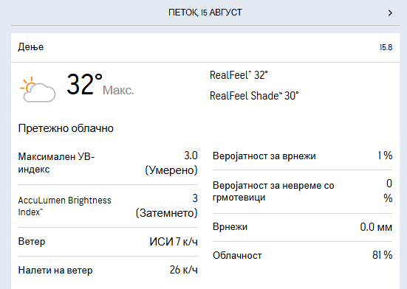Click the 15.8 date label

(x=386, y=47)
